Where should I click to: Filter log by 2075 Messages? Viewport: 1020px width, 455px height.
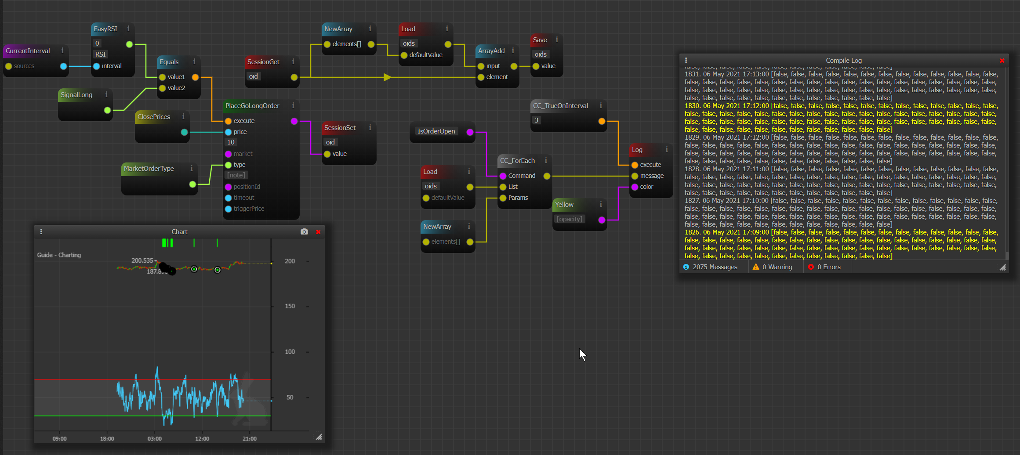[710, 267]
